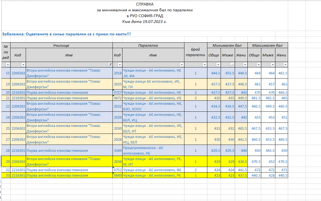Image resolution: width=321 pixels, height=201 pixels.
Task: Select the Предприемачески - АЕ интензивно cell
Action: pos(153,150)
